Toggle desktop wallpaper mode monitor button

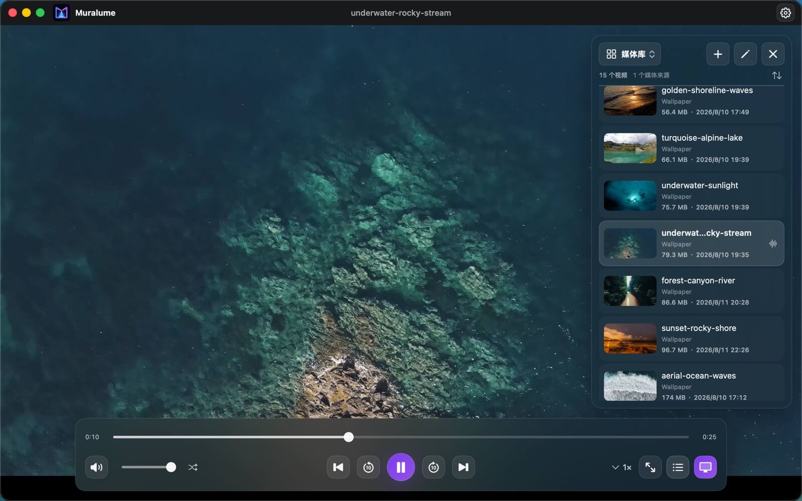(x=705, y=467)
